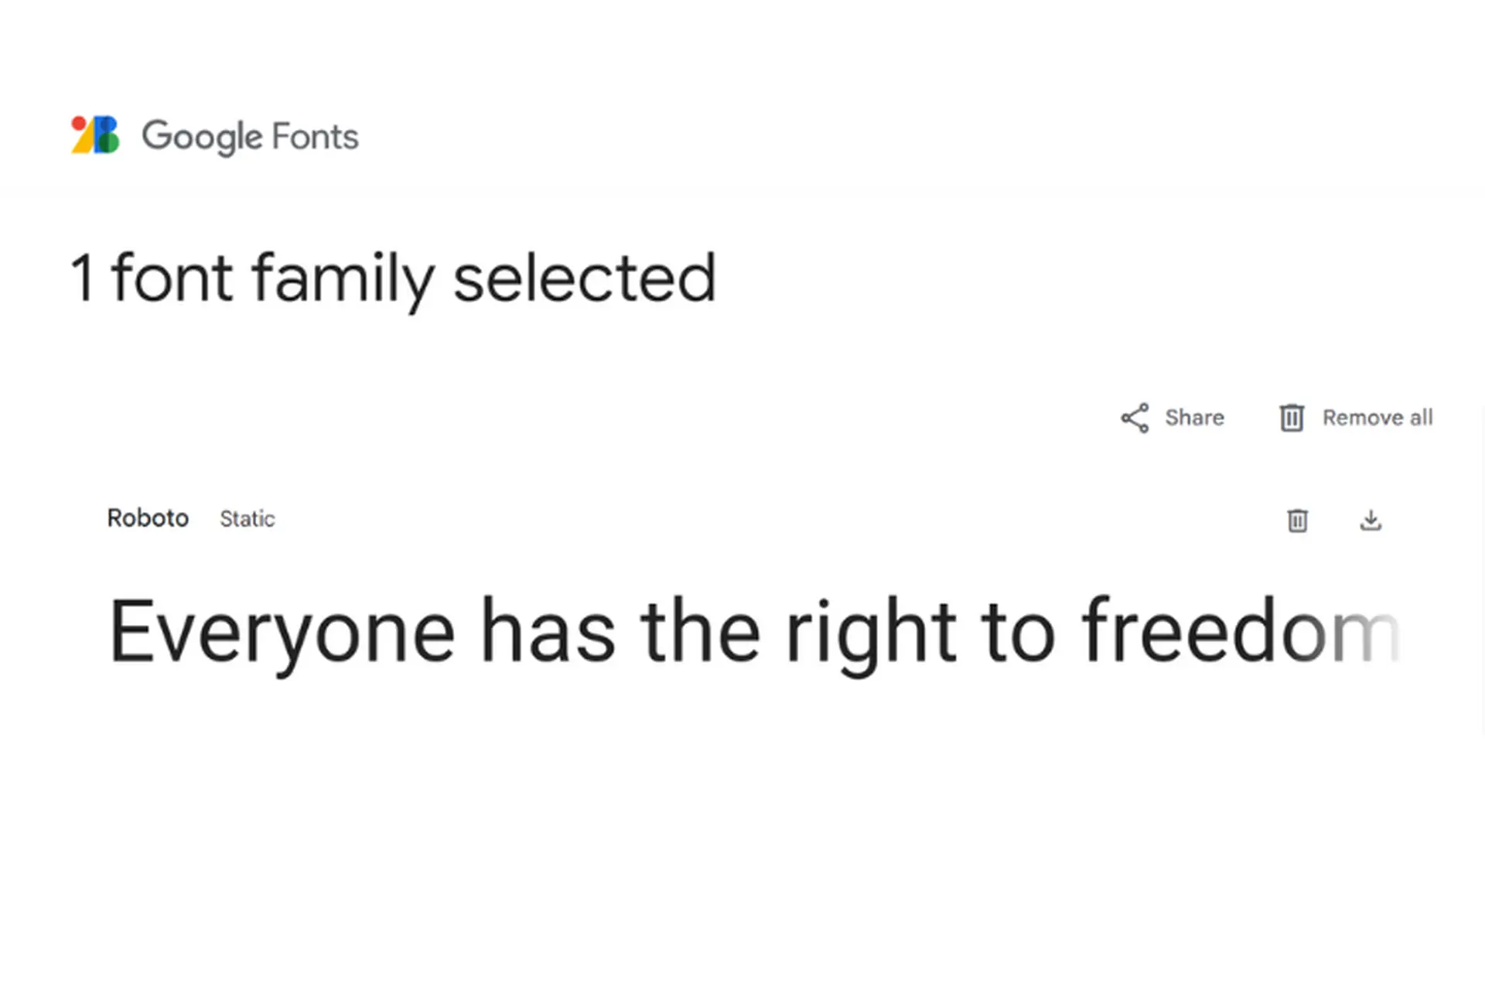Click the word 'the' in Roboto preview
The image size is (1485, 990).
pyautogui.click(x=700, y=633)
